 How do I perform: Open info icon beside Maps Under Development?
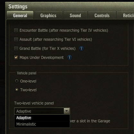tap(69, 58)
